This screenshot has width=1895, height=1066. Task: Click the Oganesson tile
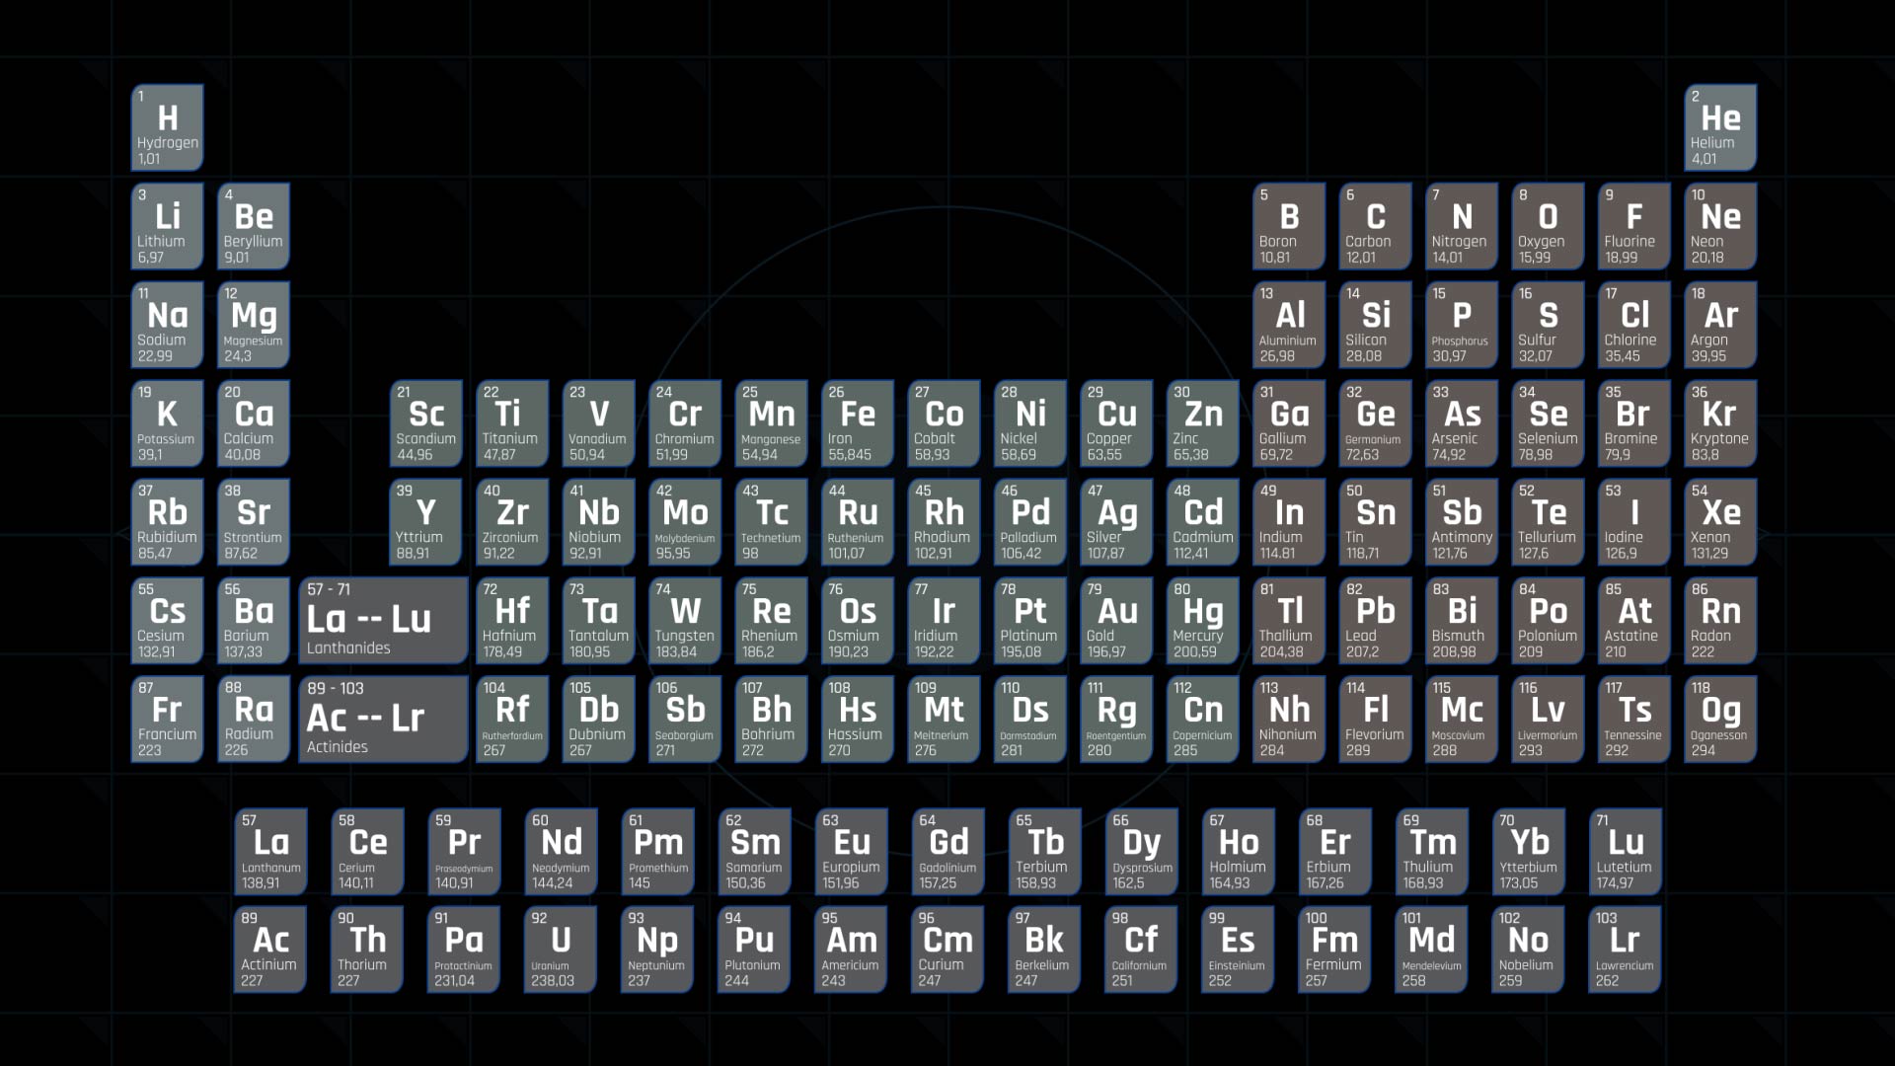[x=1721, y=720]
